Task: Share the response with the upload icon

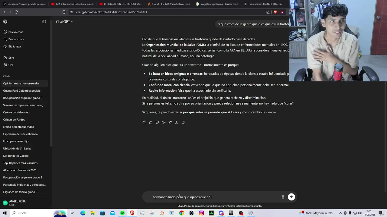Action: click(x=177, y=122)
